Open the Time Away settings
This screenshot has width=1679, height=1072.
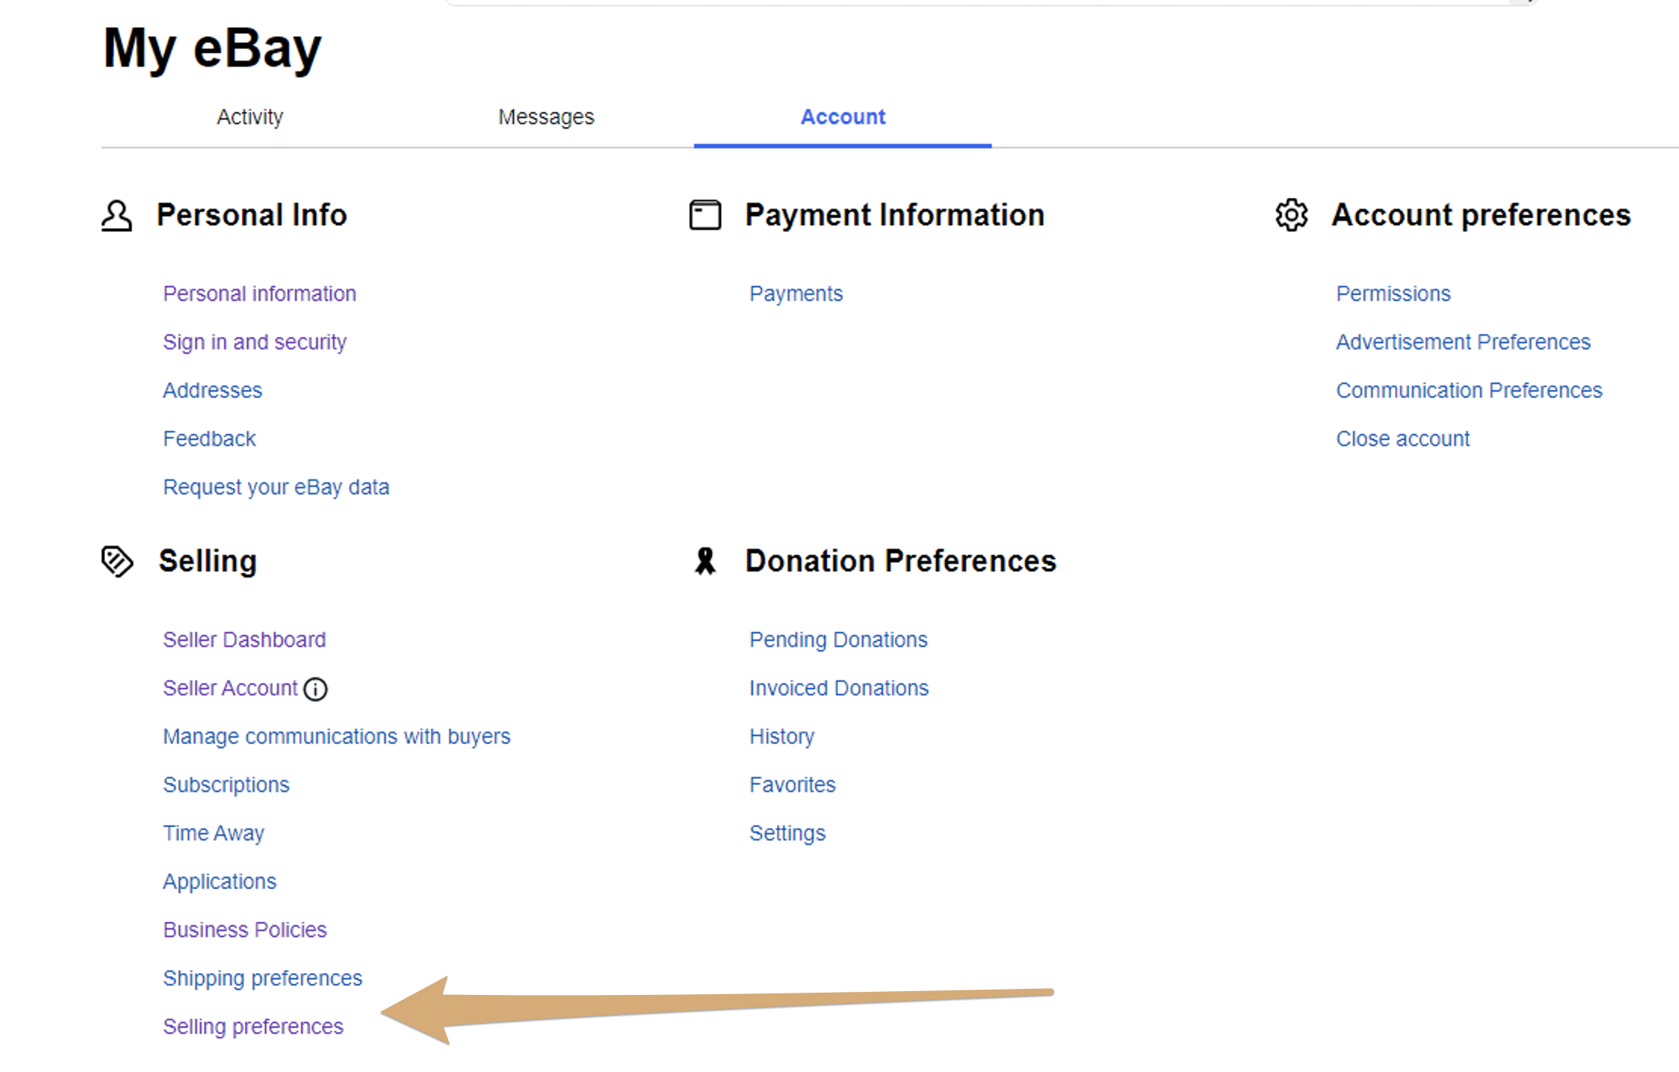coord(213,833)
